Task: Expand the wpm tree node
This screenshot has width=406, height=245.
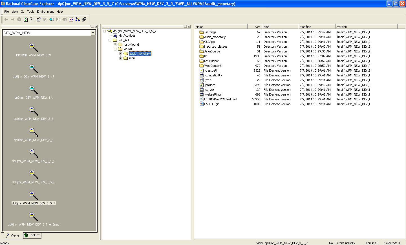Action: tap(120, 58)
